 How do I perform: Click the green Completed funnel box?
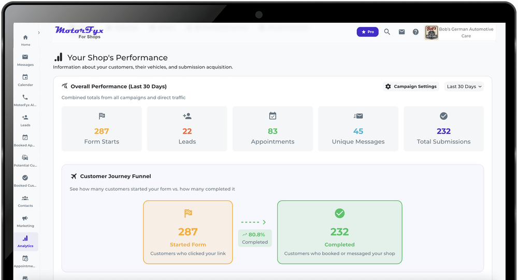click(x=339, y=232)
